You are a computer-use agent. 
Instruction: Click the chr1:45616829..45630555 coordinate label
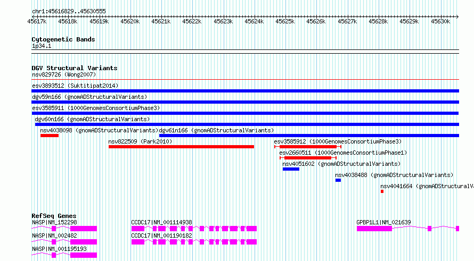coord(69,12)
